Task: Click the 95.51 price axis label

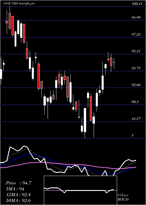Action: (136, 51)
